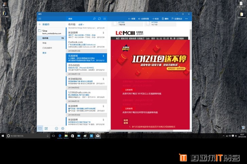Enter selection mode with the checklist icon

(x=104, y=19)
